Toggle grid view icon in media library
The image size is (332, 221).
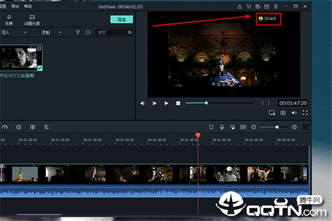89,33
